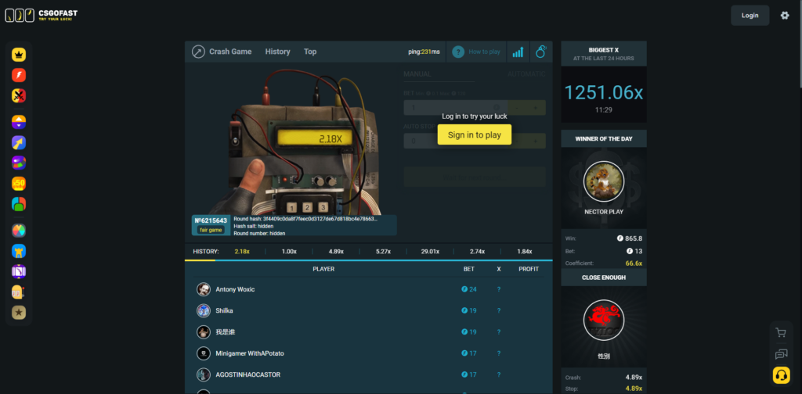Screen dimensions: 802x394
Task: Open settings gear in top right
Action: point(785,16)
